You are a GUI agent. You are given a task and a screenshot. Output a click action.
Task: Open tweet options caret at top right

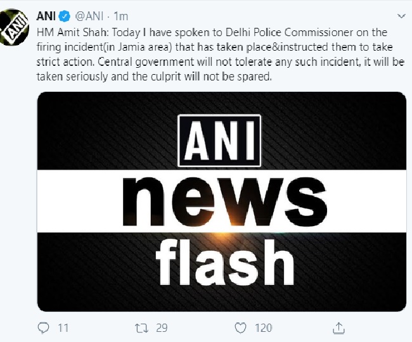coord(399,16)
